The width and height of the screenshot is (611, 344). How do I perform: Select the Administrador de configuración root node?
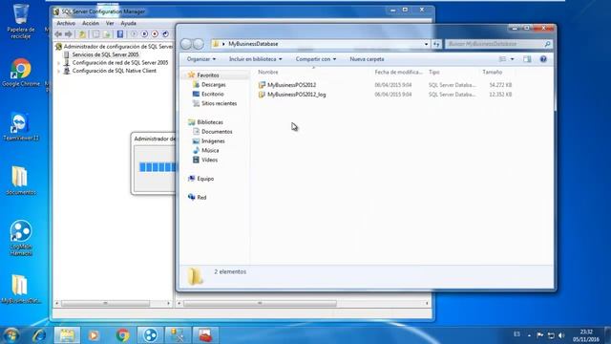(117, 47)
